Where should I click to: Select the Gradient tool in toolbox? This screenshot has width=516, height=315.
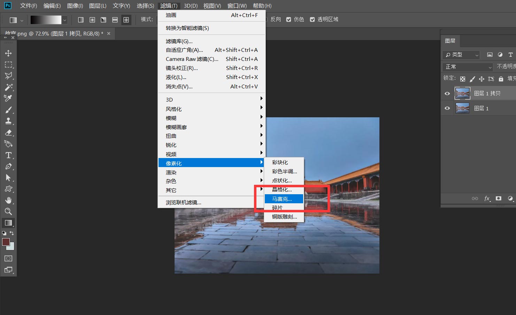[8, 223]
